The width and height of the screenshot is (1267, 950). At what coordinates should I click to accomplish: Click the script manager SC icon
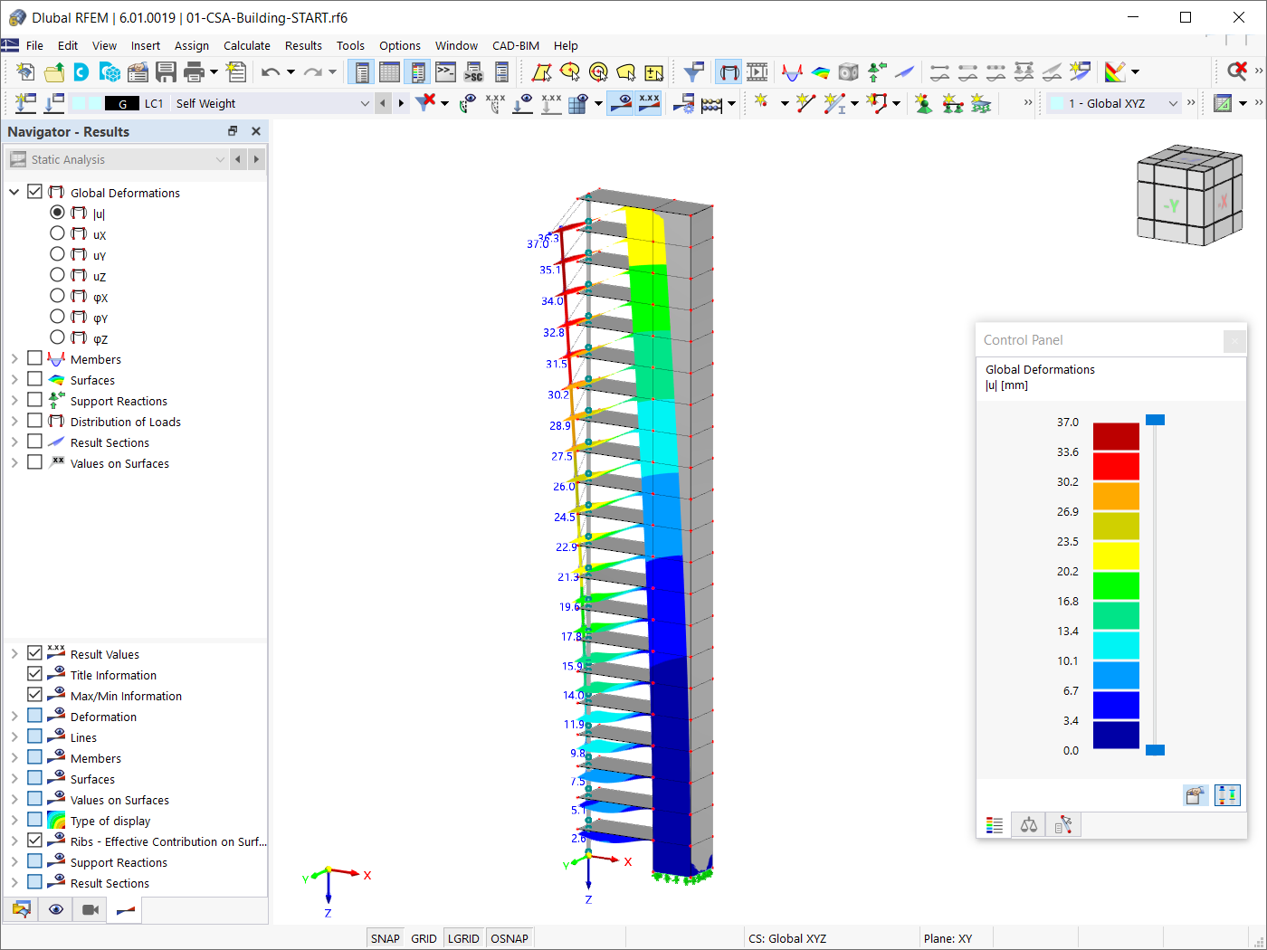(x=473, y=72)
